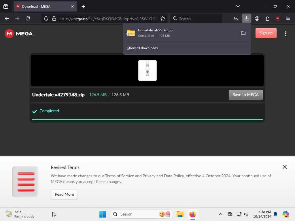Dismiss the Revised Terms banner
The width and height of the screenshot is (295, 221).
284,167
